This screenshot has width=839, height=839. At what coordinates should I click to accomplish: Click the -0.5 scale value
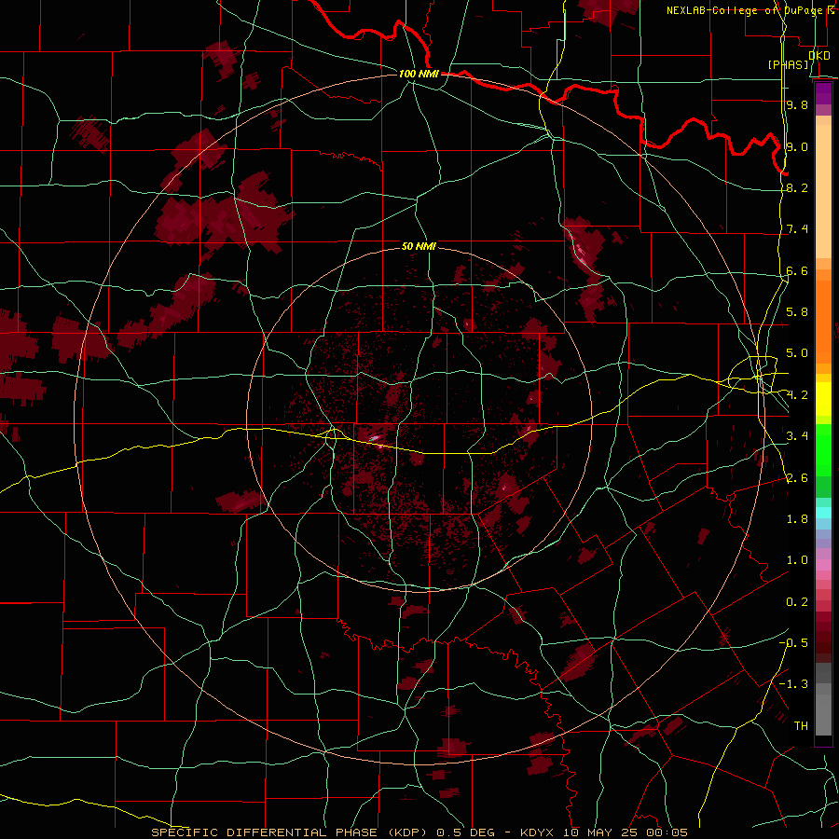point(793,643)
